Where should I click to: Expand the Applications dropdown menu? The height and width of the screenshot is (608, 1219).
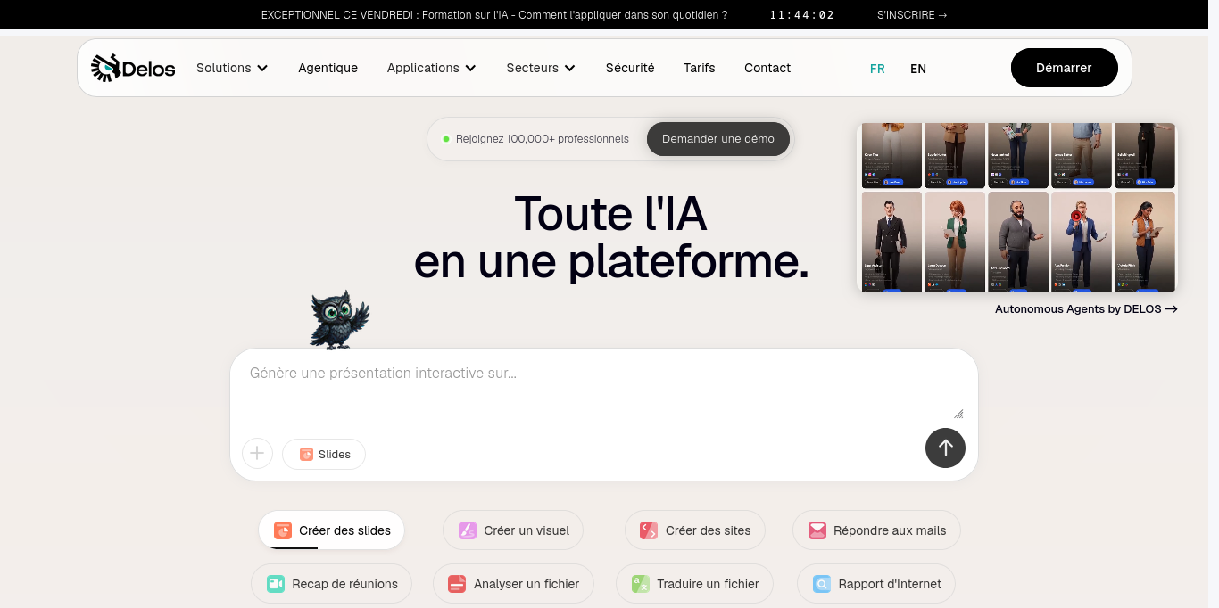(431, 68)
